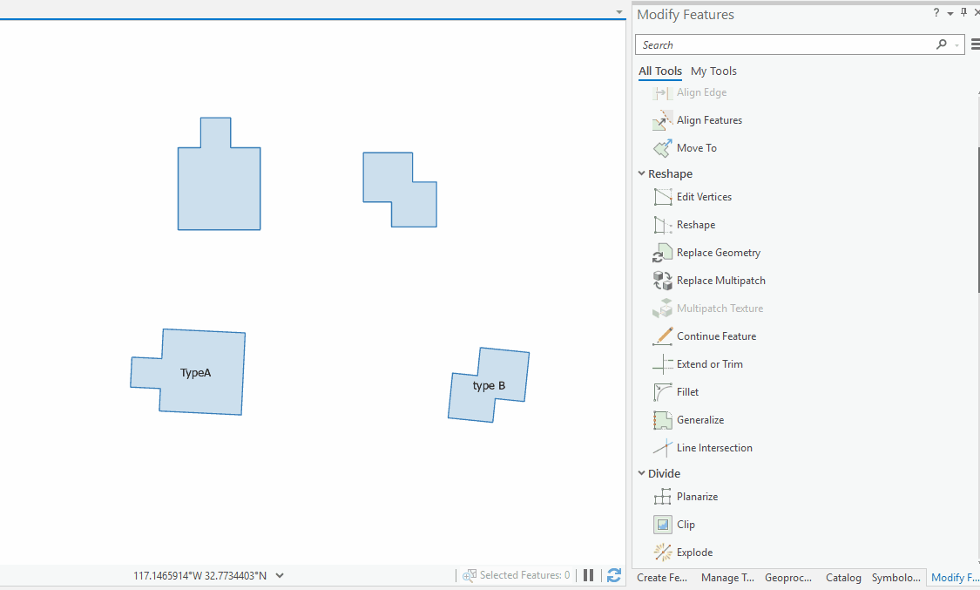
Task: Collapse the Reshape tool group
Action: coord(641,173)
